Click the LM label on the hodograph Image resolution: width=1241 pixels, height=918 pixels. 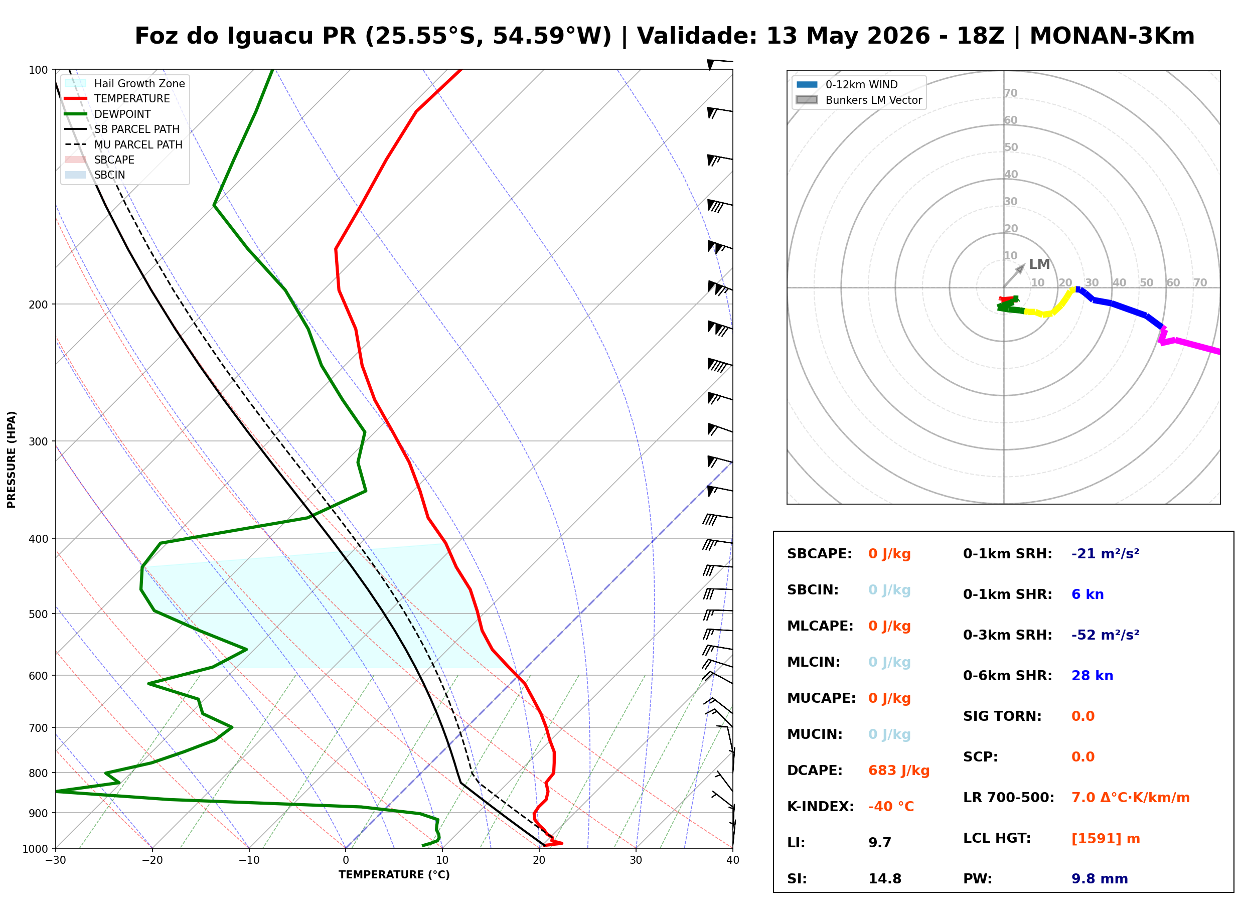tap(1039, 264)
